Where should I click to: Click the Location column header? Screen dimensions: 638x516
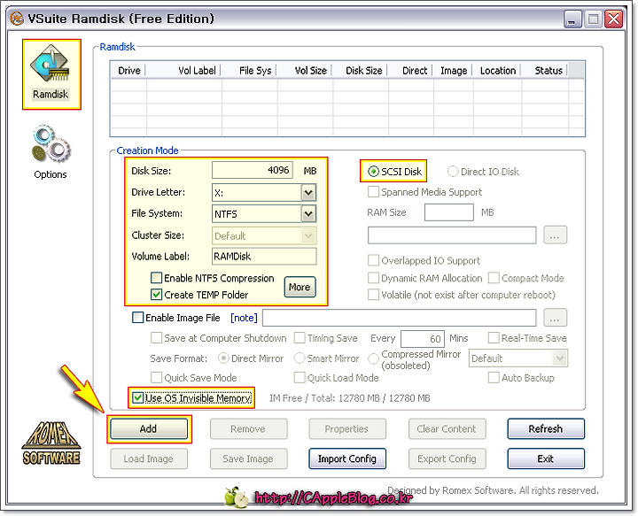(x=497, y=70)
